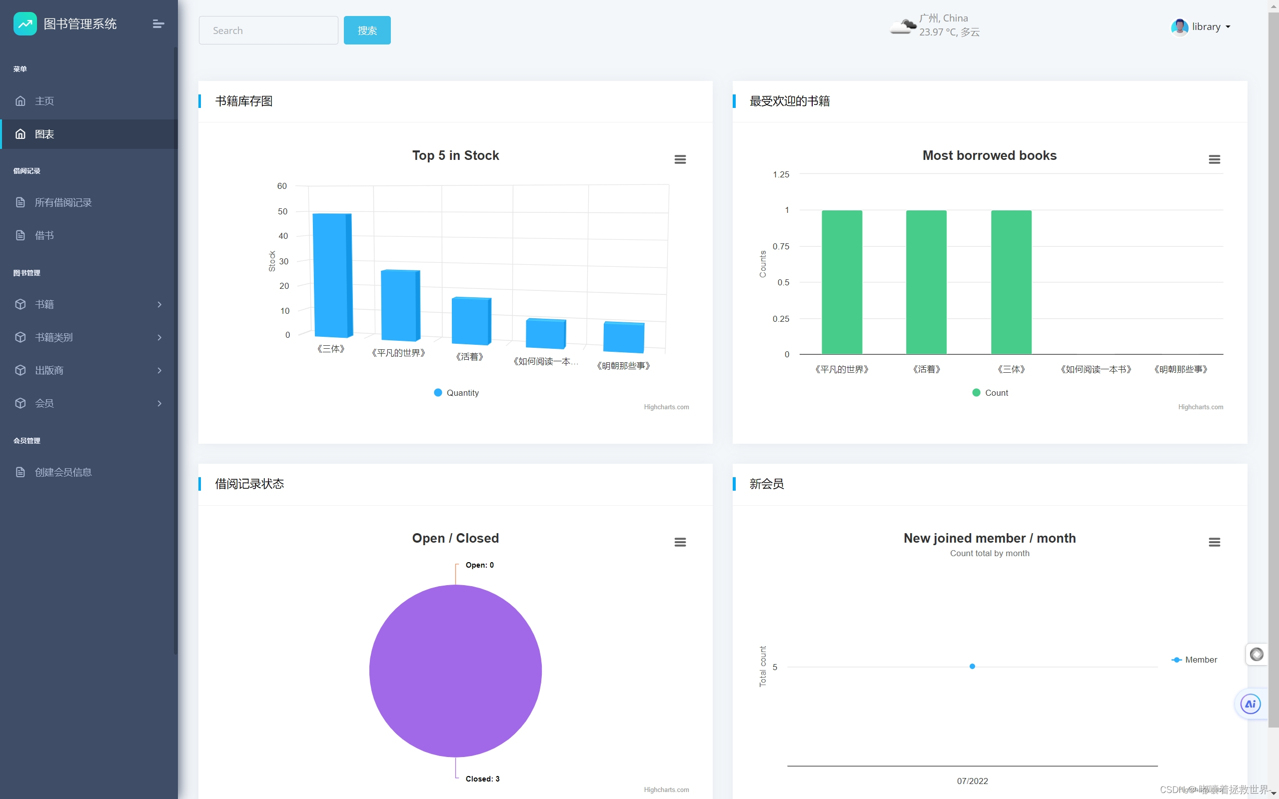
Task: Open 借书 menu item
Action: 89,235
